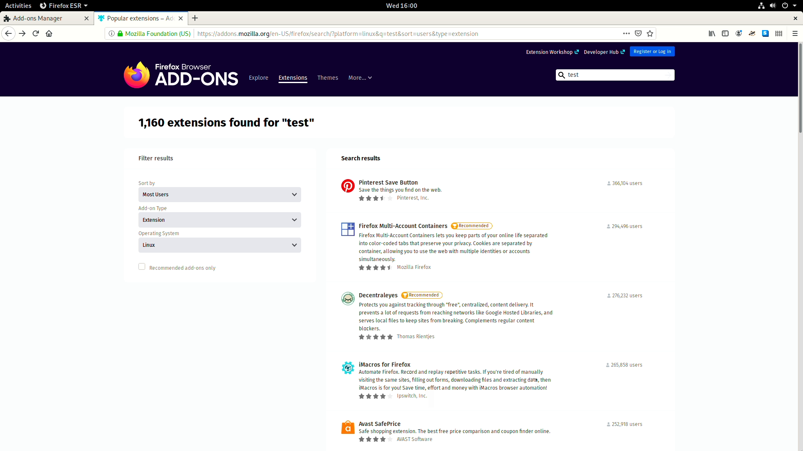Image resolution: width=803 pixels, height=451 pixels.
Task: Expand the Operating System Linux dropdown
Action: 219,244
